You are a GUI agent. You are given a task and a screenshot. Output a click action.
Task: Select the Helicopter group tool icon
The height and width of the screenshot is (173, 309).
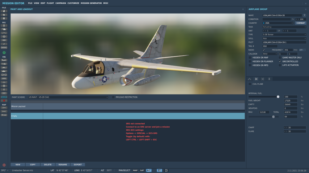4,64
